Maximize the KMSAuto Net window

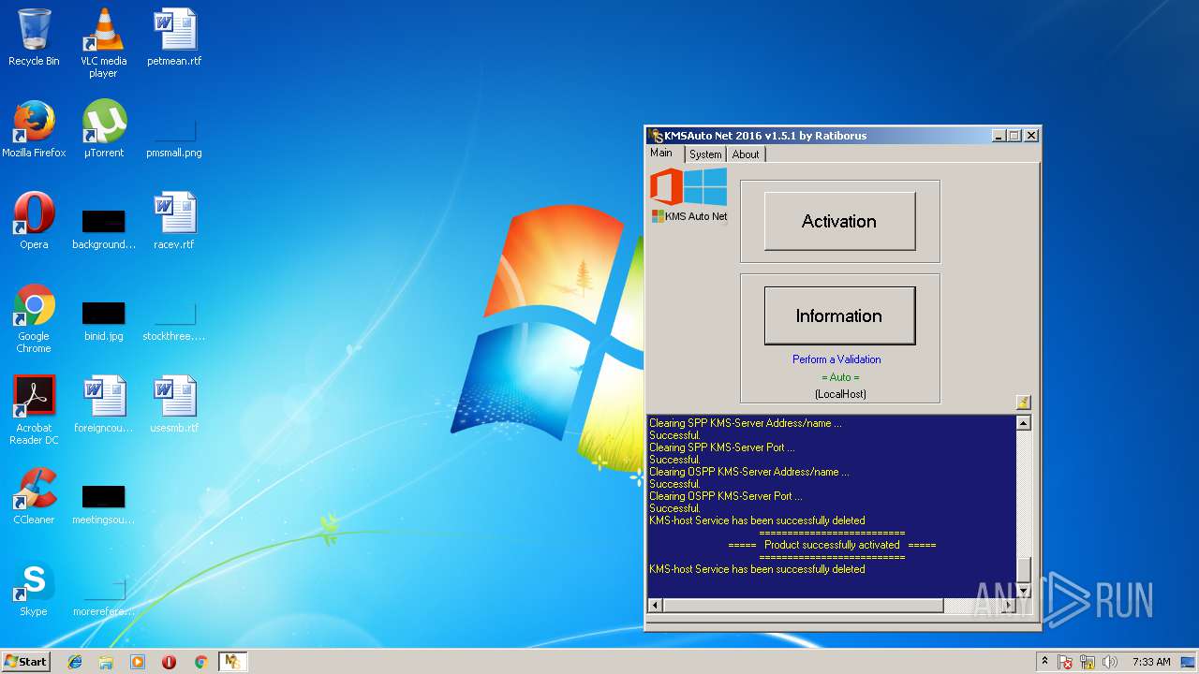tap(1014, 136)
